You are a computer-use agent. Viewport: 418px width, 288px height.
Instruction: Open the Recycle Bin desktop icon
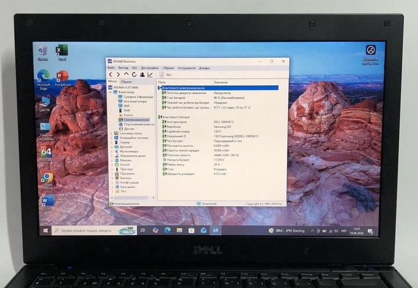click(x=42, y=53)
